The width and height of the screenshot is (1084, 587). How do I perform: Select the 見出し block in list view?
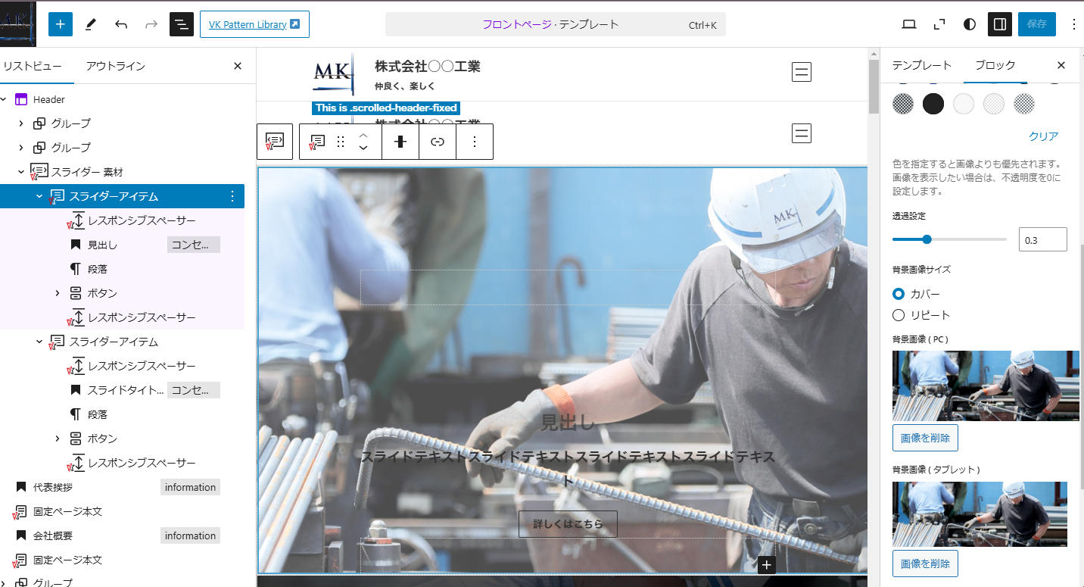pos(102,245)
